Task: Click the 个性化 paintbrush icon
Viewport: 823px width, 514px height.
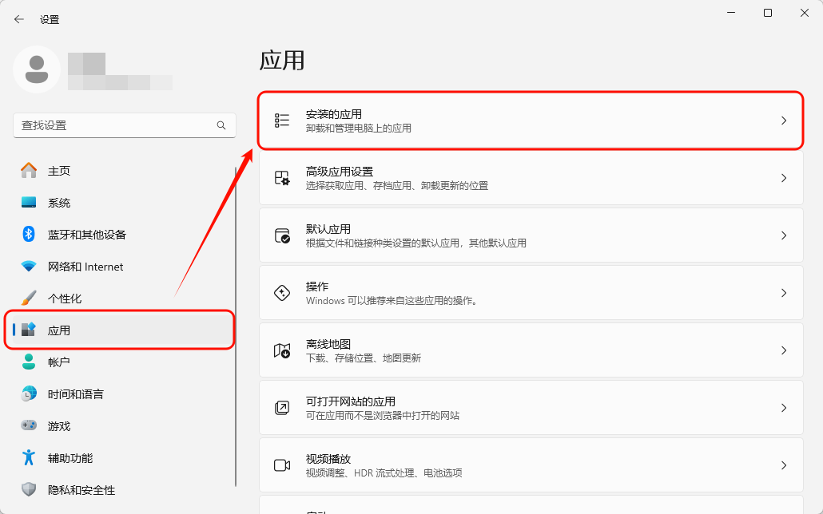Action: [x=29, y=298]
